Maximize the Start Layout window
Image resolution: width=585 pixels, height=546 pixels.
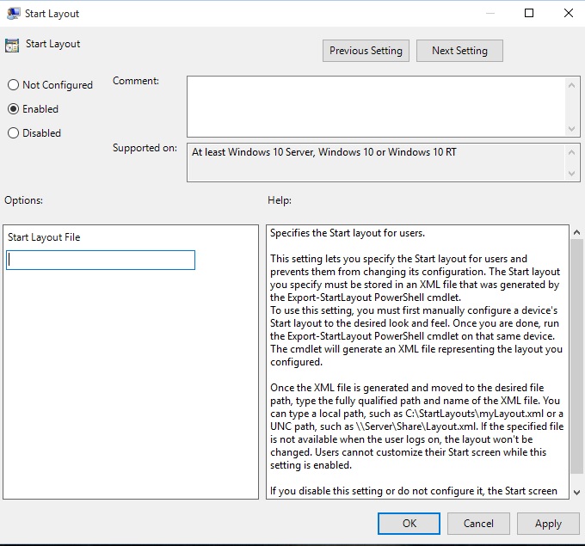tap(529, 13)
